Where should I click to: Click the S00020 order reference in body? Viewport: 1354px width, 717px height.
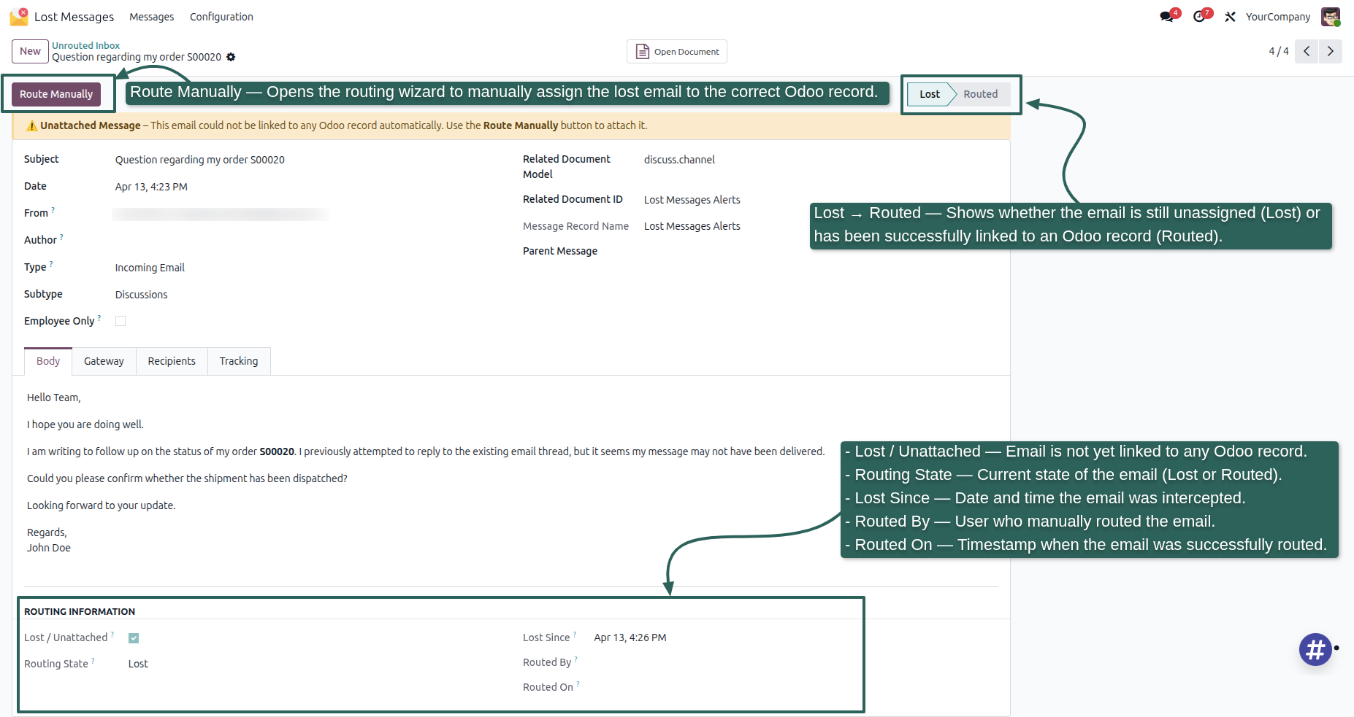point(277,451)
